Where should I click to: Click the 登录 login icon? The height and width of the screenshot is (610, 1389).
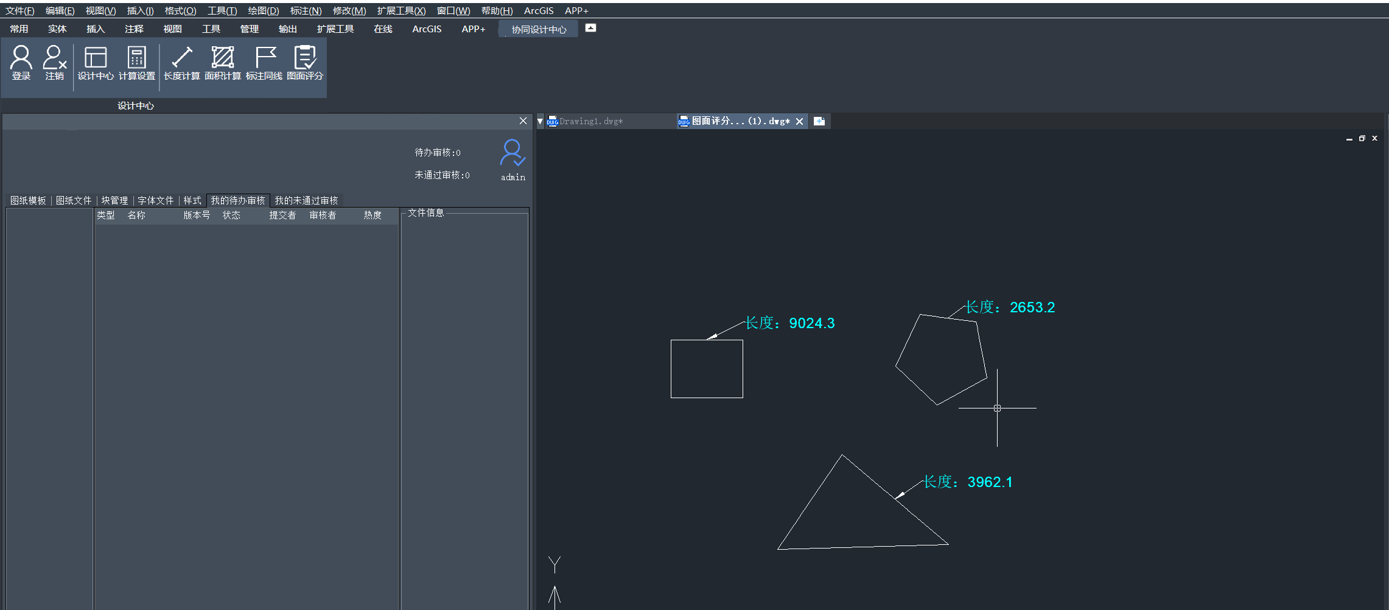[21, 63]
